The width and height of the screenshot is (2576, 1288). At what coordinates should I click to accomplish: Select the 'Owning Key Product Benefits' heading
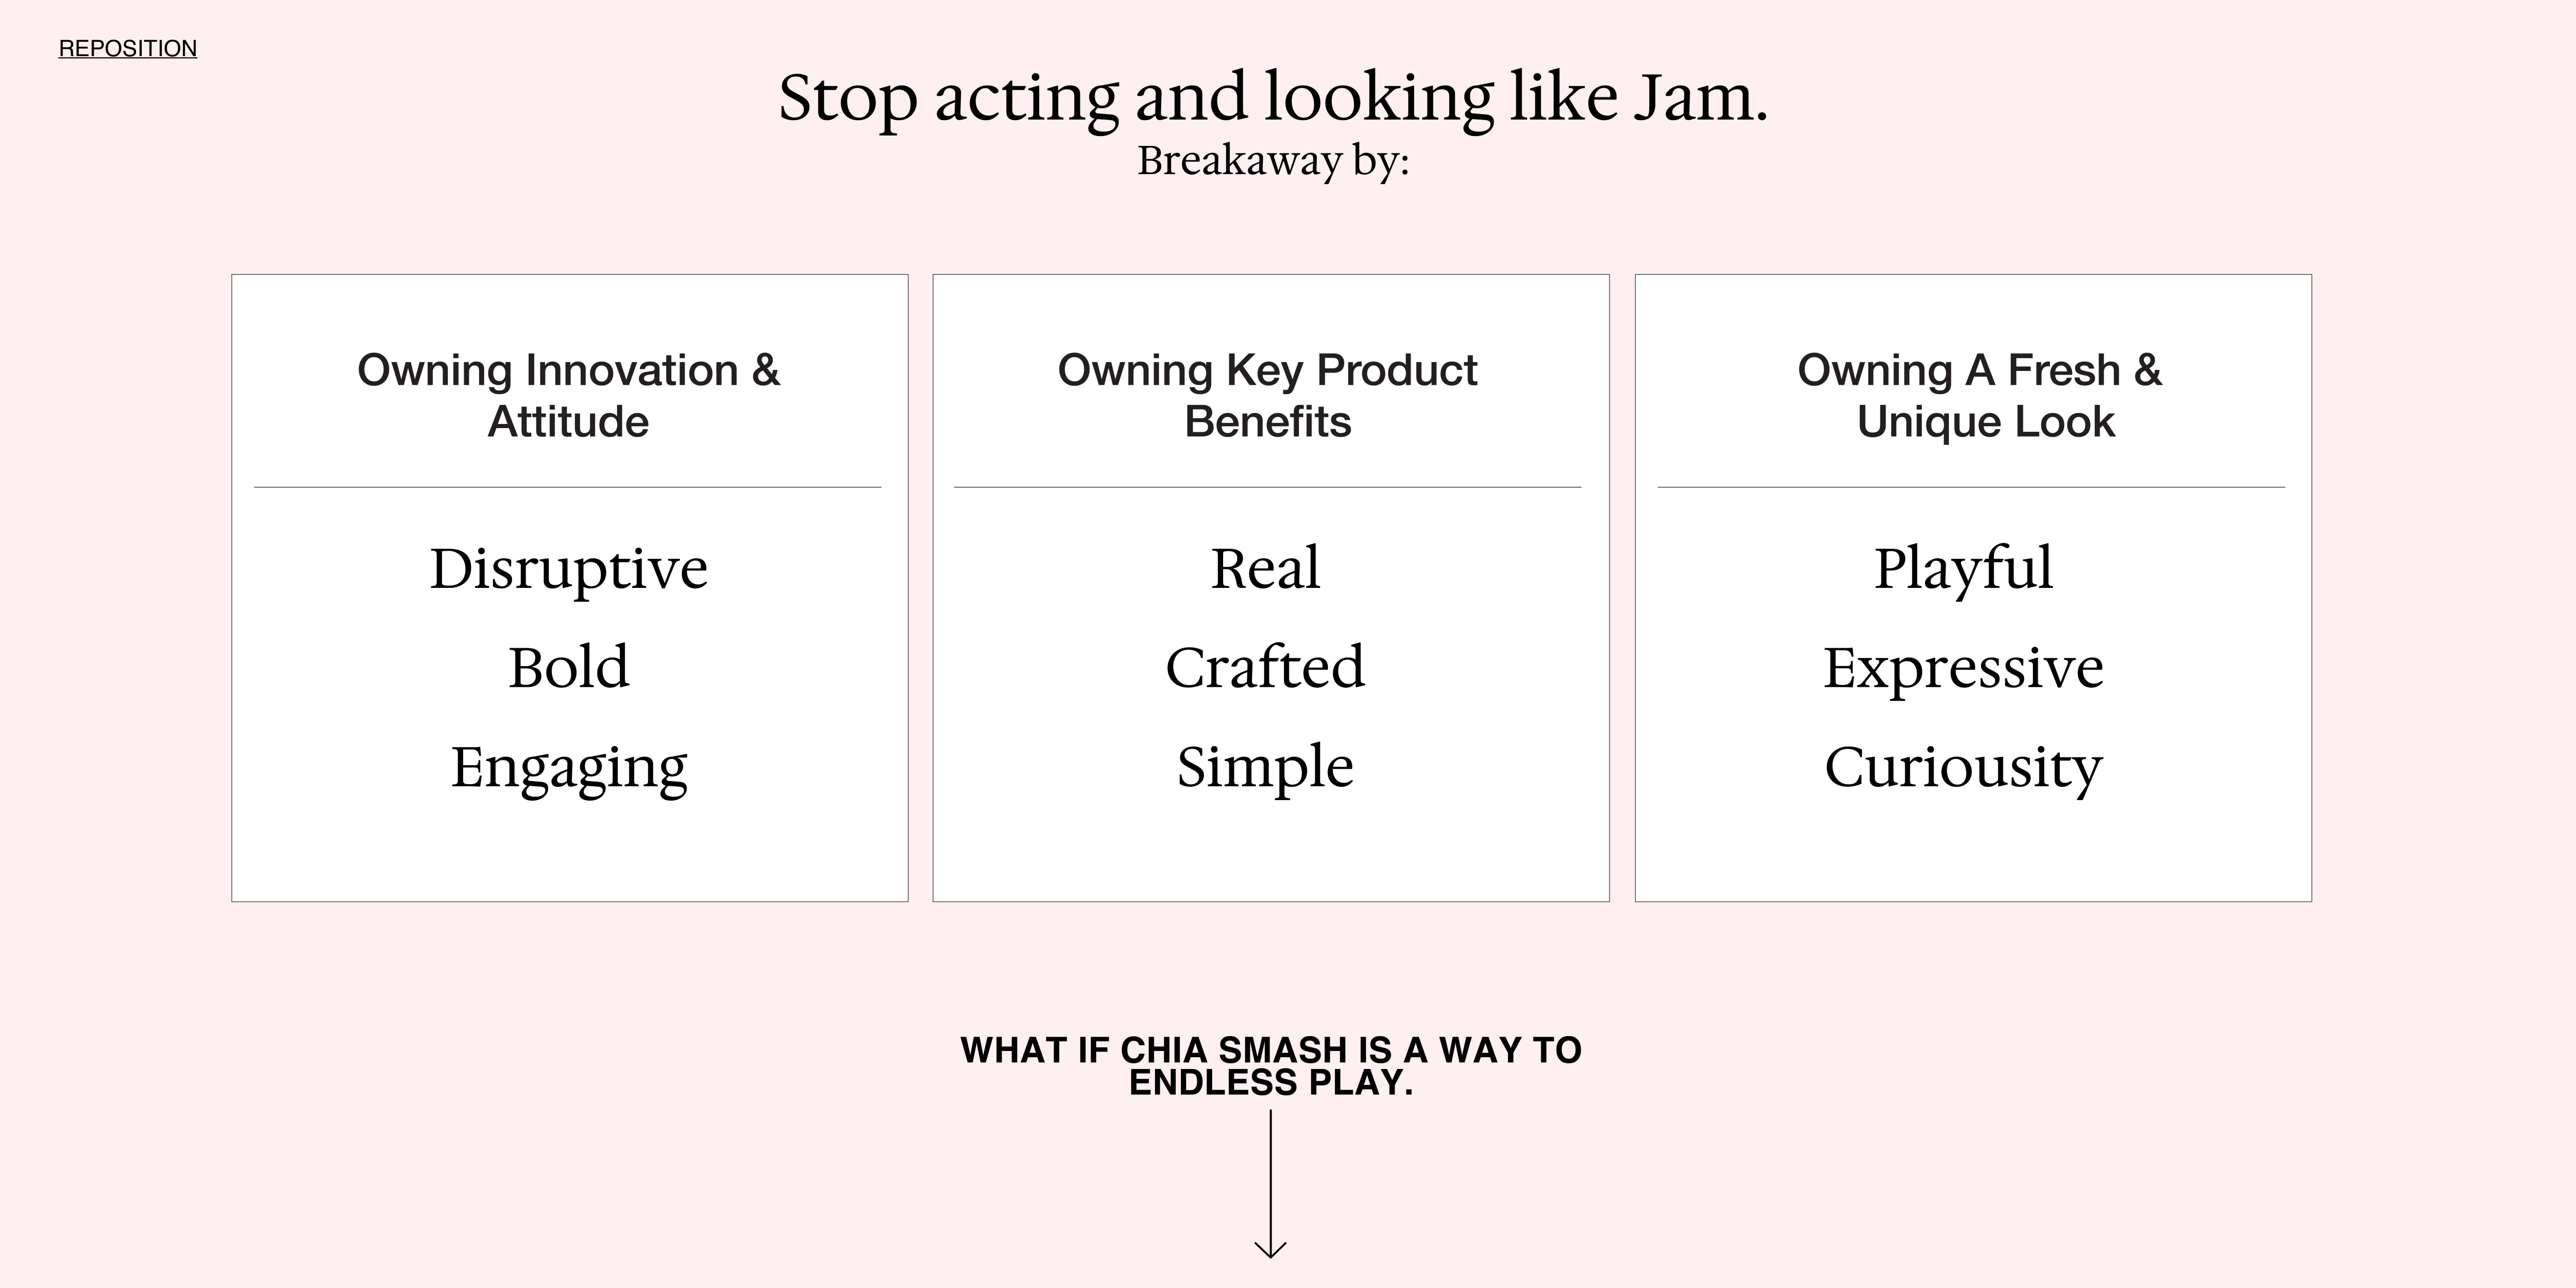pos(1268,395)
